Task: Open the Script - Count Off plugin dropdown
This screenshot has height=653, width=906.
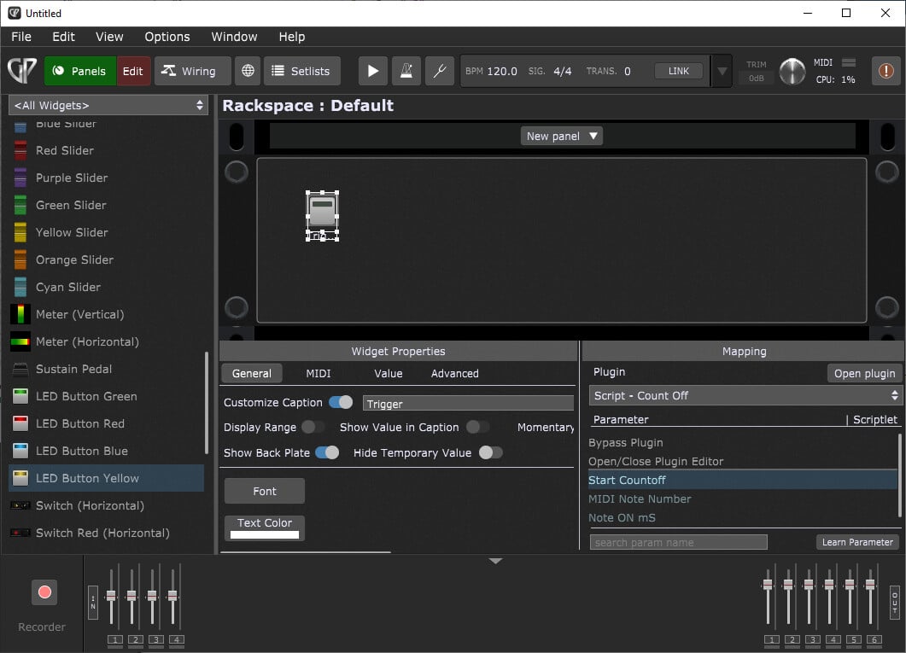Action: 745,395
